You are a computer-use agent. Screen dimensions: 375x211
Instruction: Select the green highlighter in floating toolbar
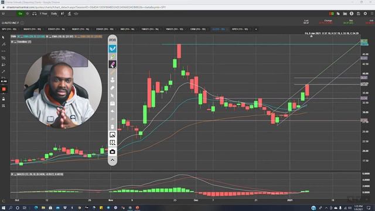pos(112,57)
